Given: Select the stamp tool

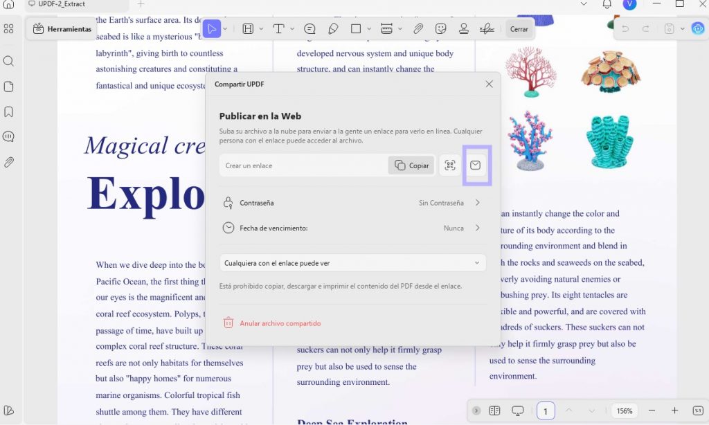Looking at the screenshot, I should [463, 29].
